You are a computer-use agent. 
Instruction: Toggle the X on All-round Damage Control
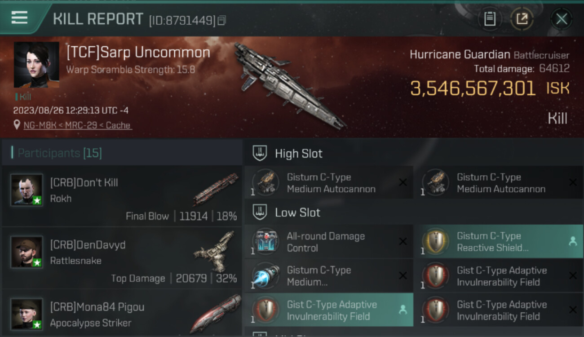click(x=403, y=242)
